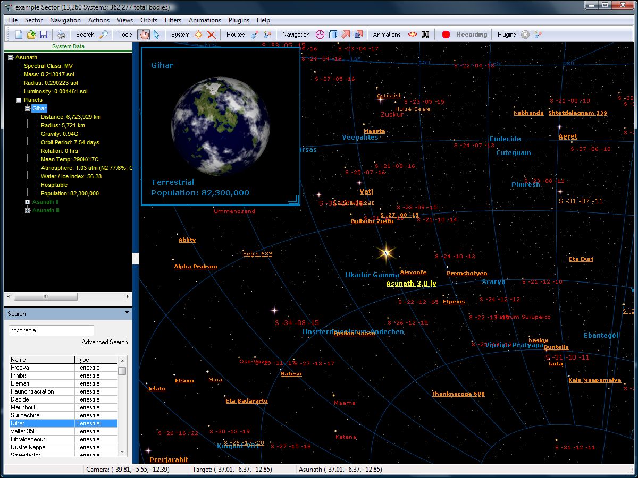Open the Help menu

click(263, 20)
